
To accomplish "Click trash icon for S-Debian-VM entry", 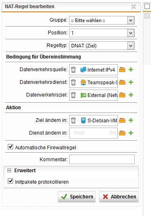I will tap(73, 120).
